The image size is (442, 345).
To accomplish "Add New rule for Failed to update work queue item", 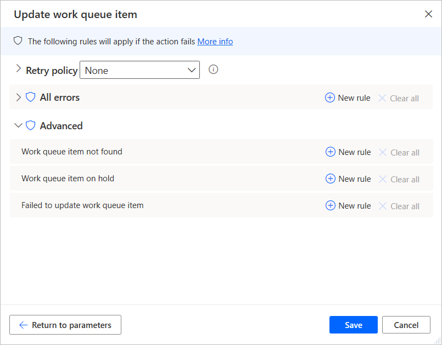I will [348, 206].
